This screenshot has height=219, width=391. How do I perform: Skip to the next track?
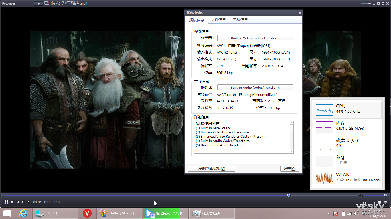pyautogui.click(x=23, y=202)
